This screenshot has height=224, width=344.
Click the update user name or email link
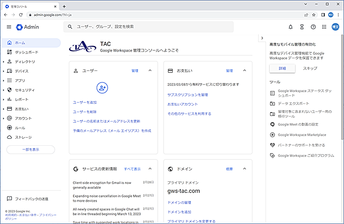coord(107,121)
